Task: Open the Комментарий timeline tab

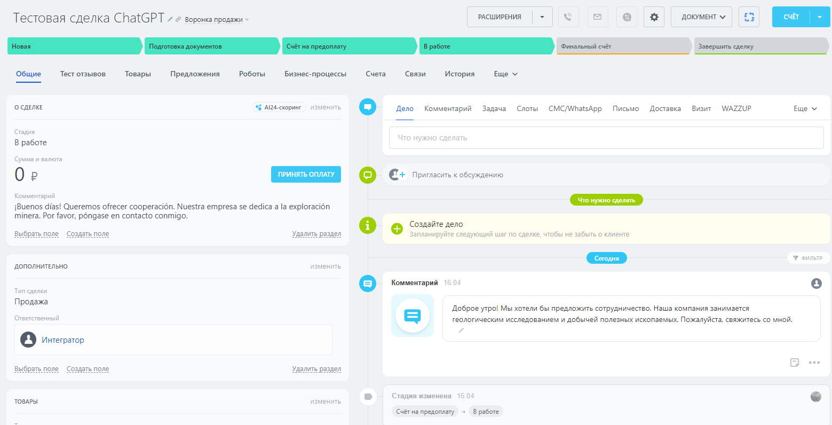Action: click(448, 108)
